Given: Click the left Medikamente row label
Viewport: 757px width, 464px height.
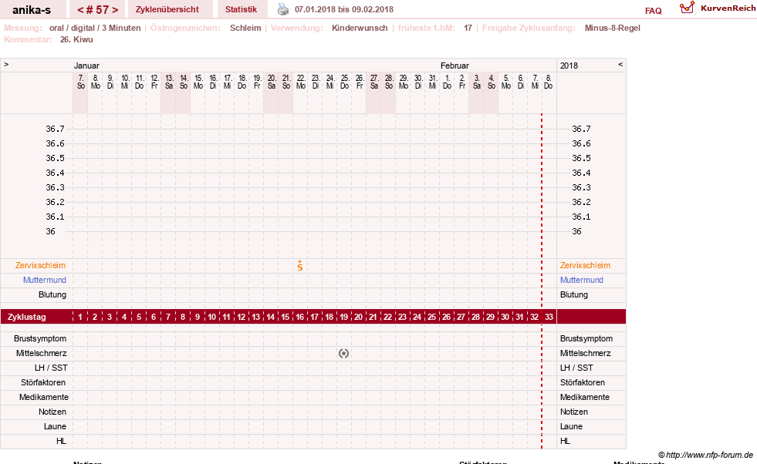Looking at the screenshot, I should 44,397.
